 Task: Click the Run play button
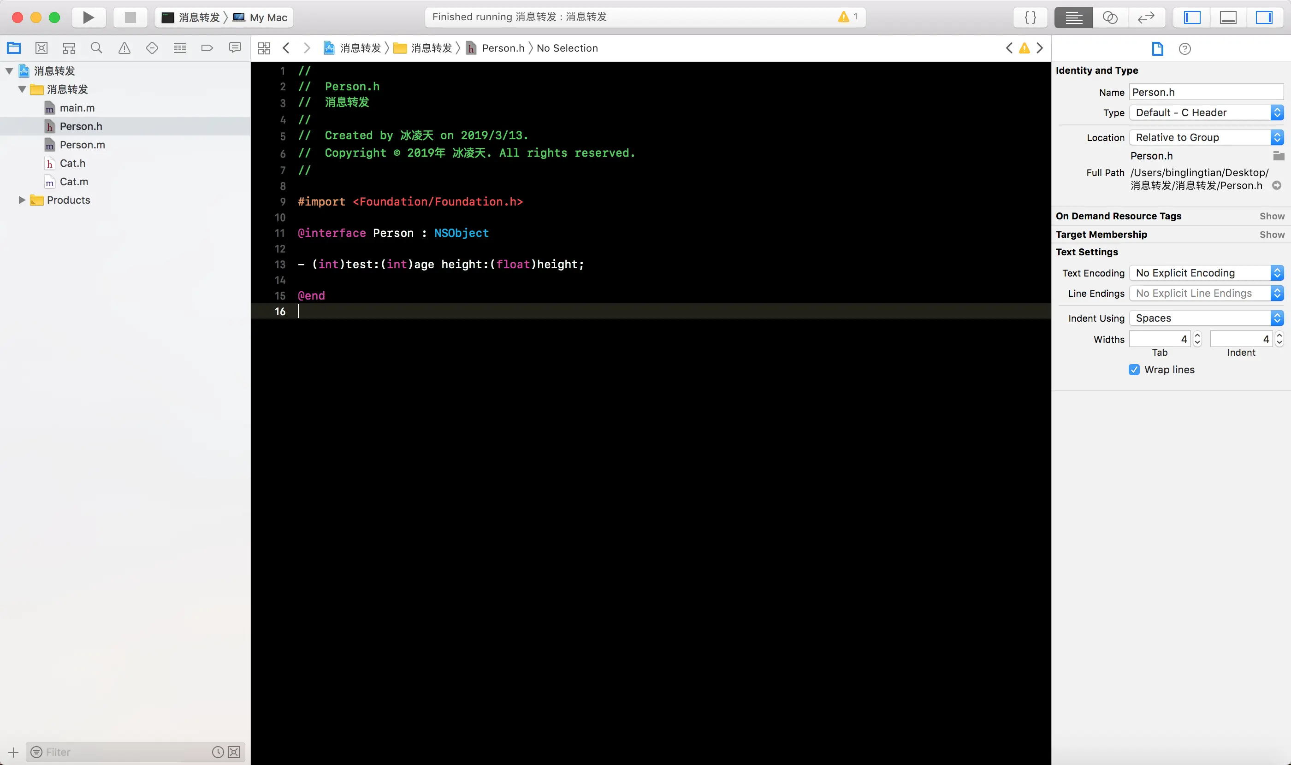click(x=88, y=17)
